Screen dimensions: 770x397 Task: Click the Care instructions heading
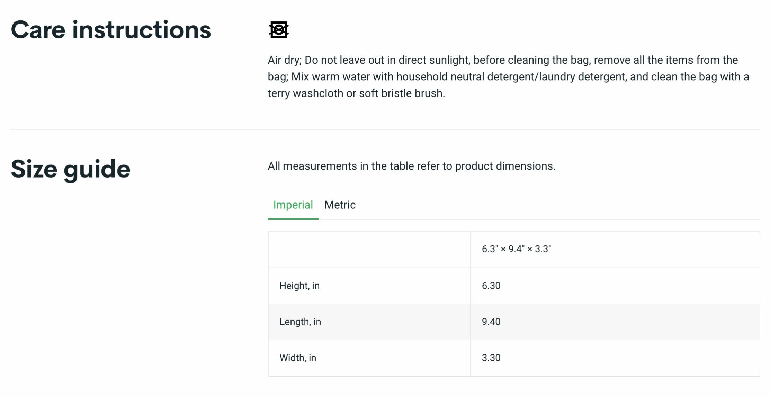coord(111,30)
